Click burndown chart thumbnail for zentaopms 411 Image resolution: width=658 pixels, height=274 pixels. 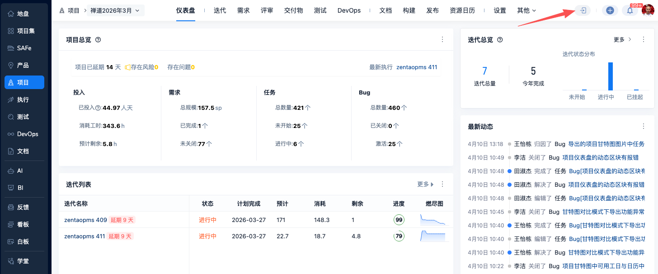[433, 236]
